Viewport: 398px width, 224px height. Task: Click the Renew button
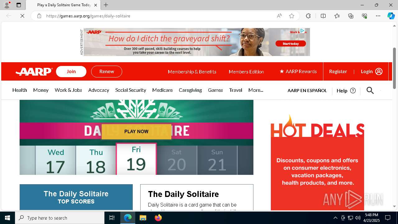point(107,72)
